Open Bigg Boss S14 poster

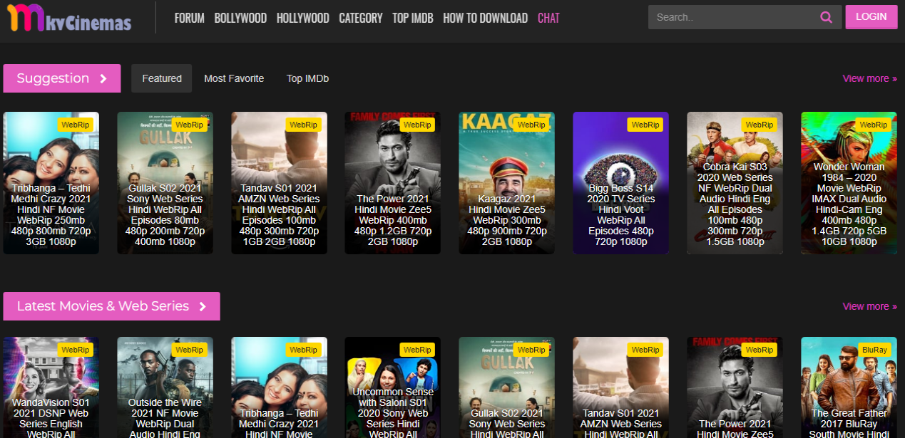pyautogui.click(x=621, y=183)
